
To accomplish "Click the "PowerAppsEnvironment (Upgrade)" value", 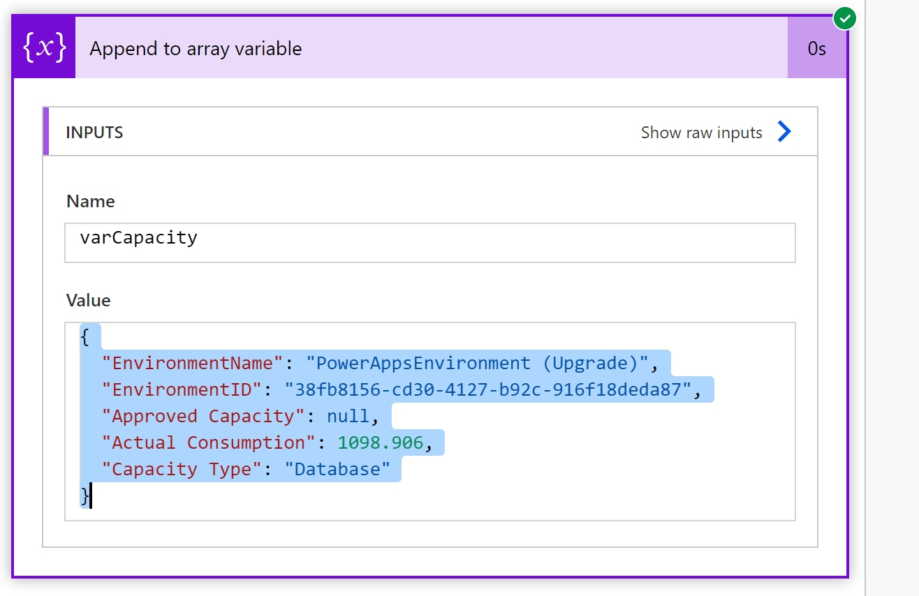I will 478,363.
